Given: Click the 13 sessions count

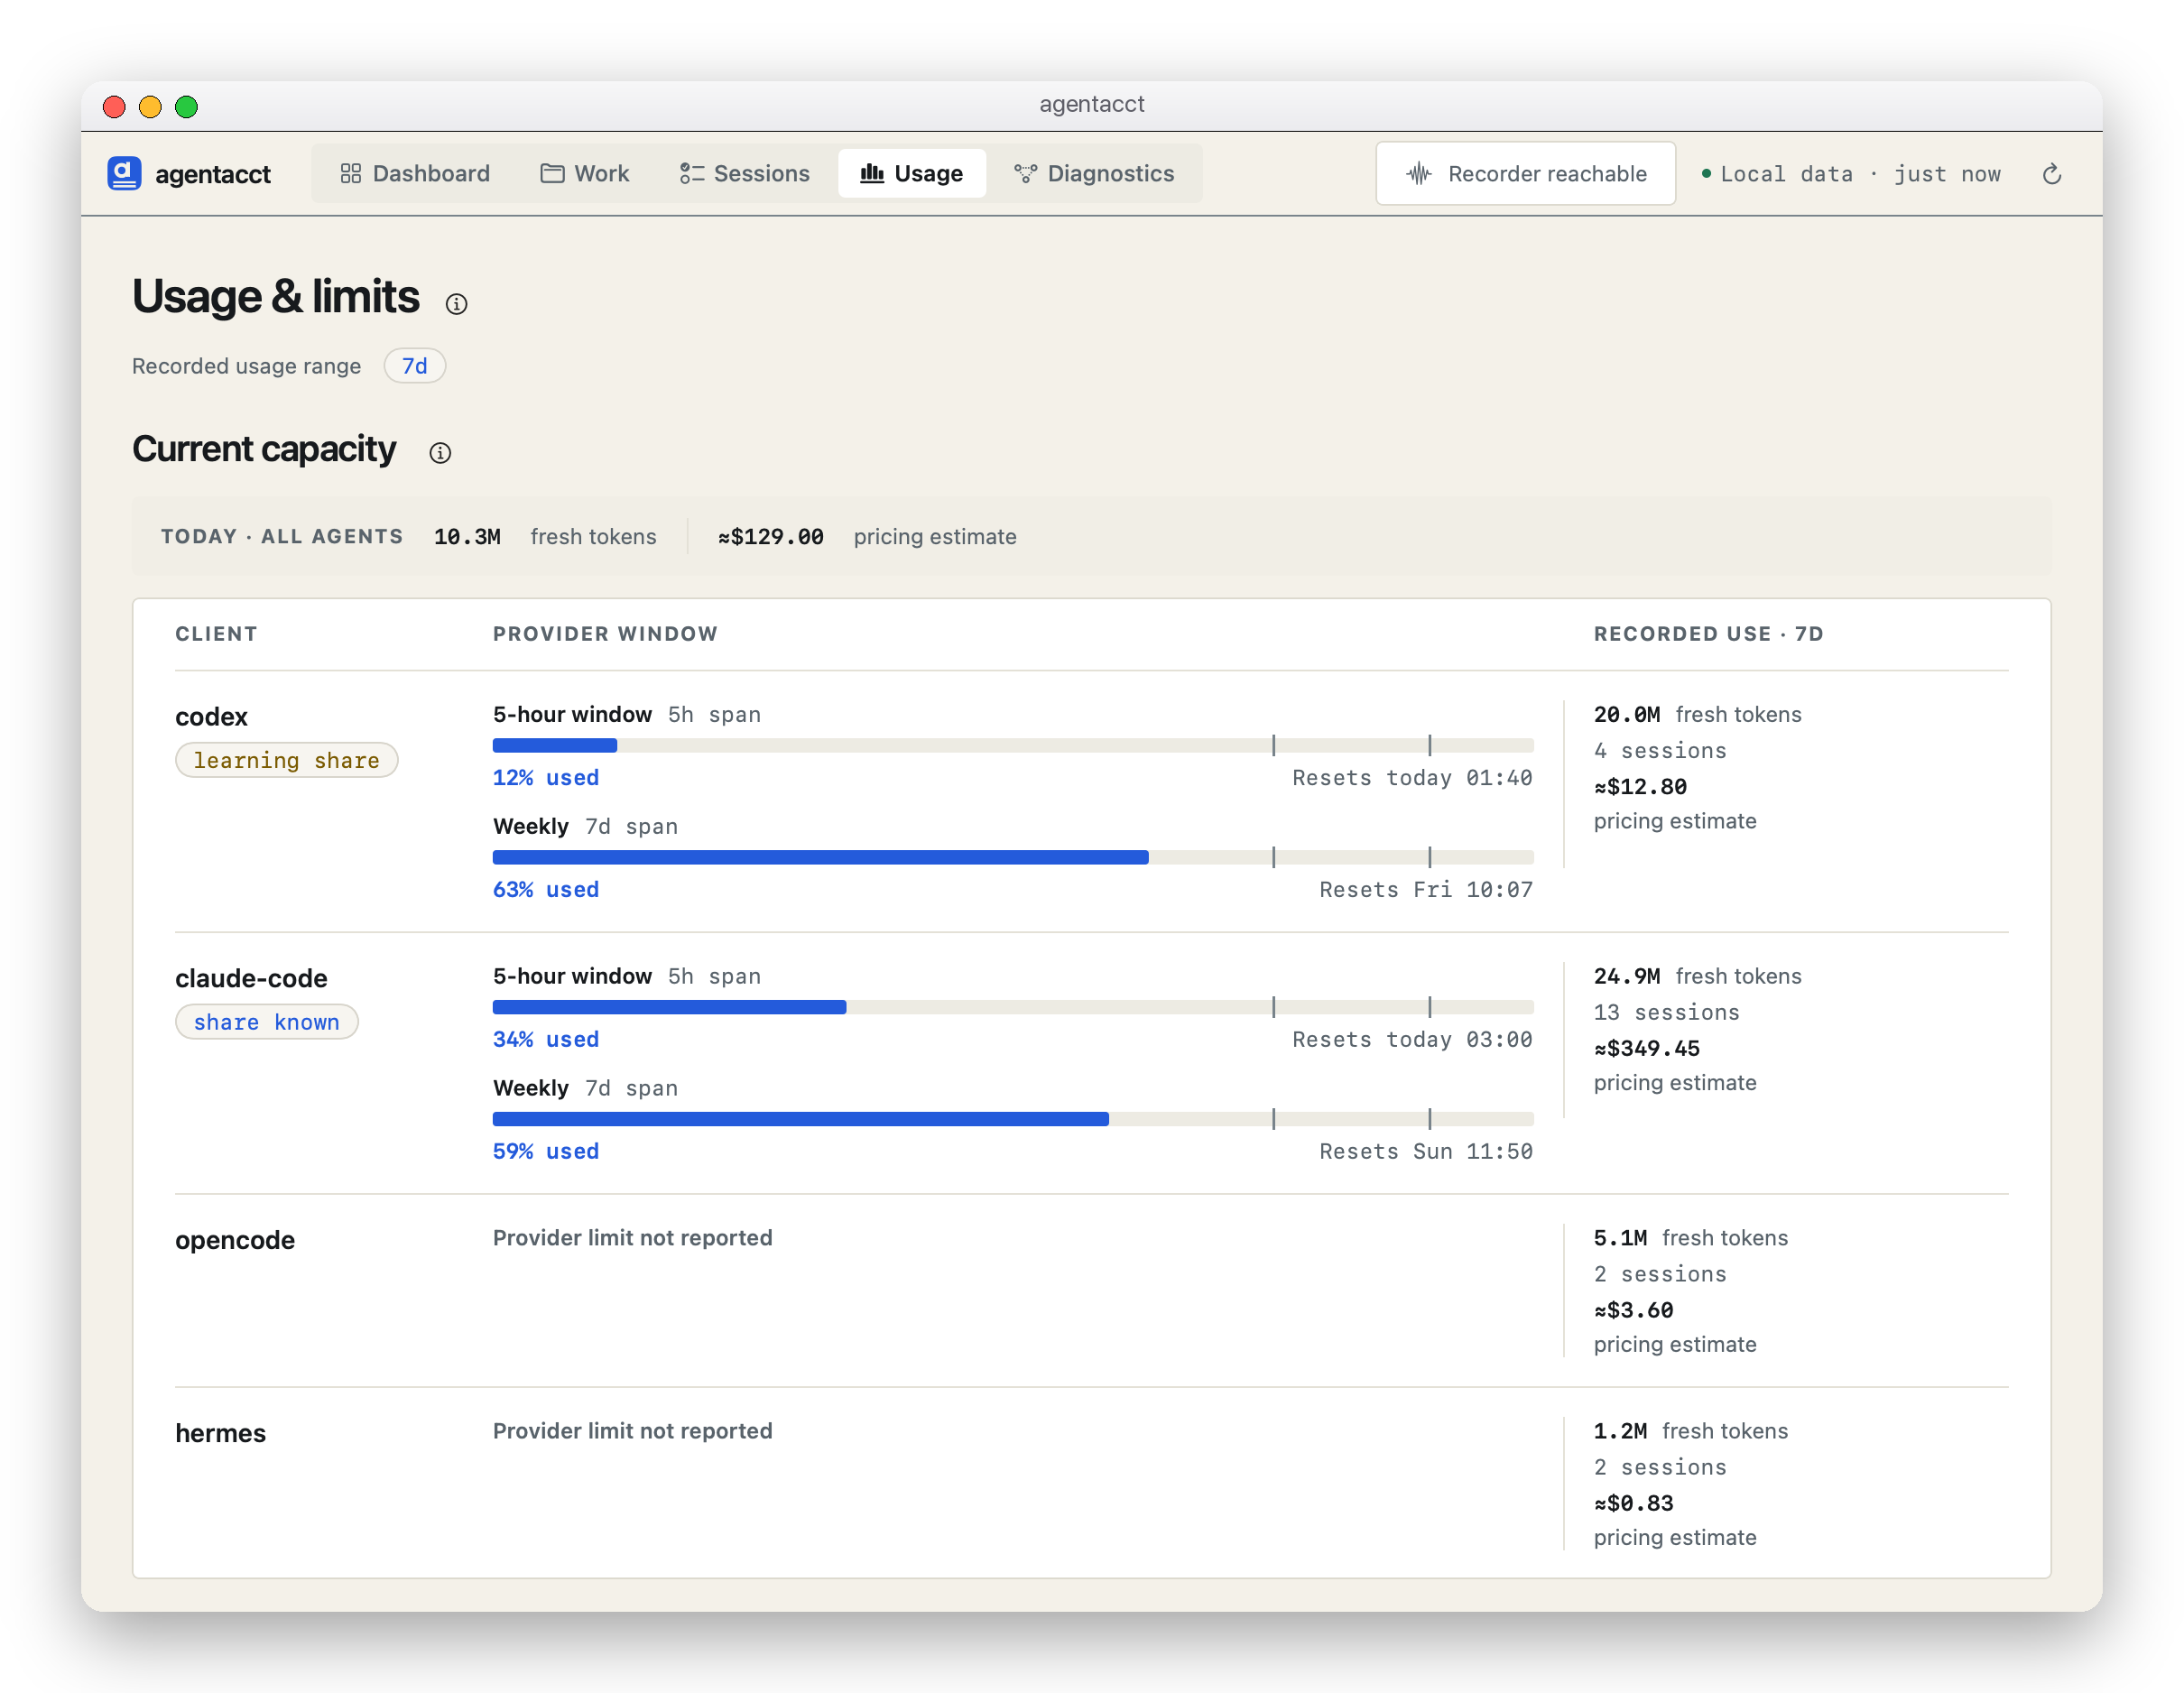Looking at the screenshot, I should pyautogui.click(x=1667, y=1013).
